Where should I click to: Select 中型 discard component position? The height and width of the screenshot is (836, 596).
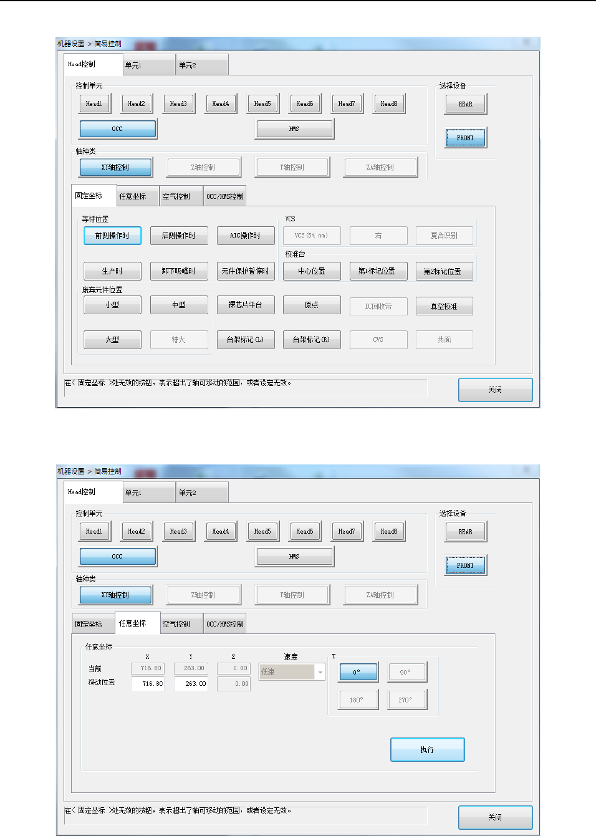pyautogui.click(x=179, y=305)
